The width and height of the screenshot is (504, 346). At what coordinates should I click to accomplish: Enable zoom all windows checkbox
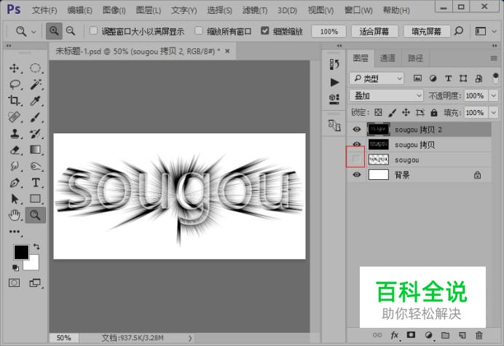[x=199, y=31]
